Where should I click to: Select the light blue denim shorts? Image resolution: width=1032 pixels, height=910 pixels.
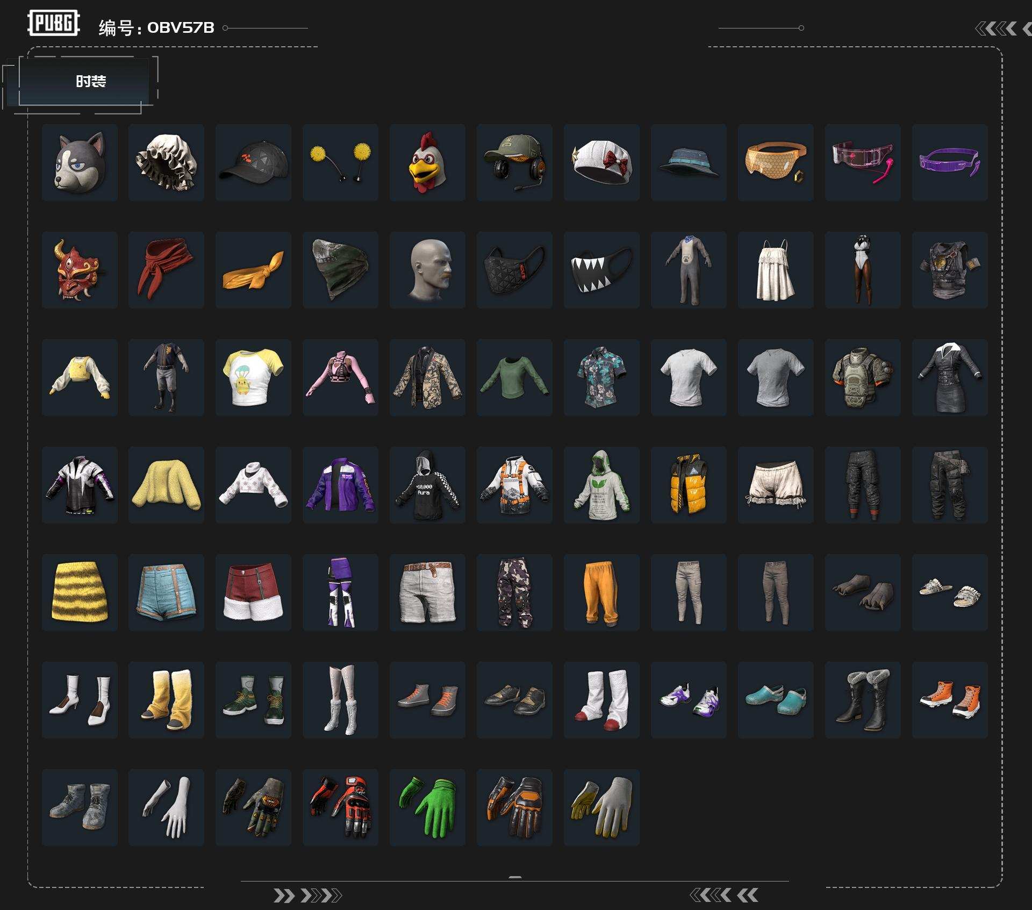(x=167, y=592)
